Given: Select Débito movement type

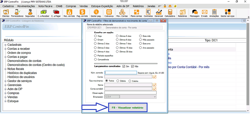Looking at the screenshot, I should coord(118,81).
